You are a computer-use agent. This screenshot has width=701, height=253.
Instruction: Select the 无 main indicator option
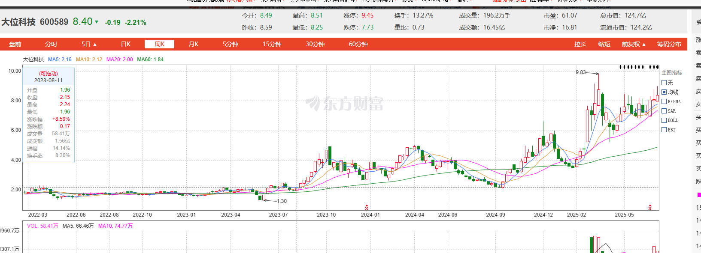pyautogui.click(x=664, y=83)
